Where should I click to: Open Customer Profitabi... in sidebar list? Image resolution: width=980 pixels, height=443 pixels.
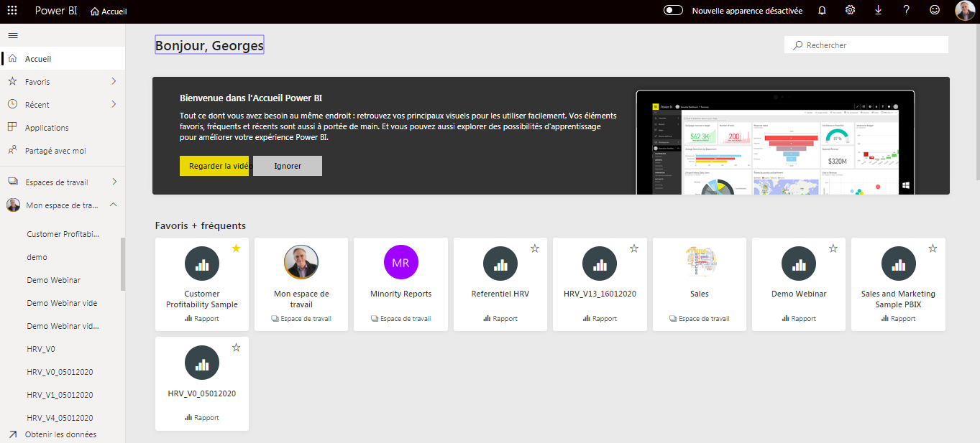point(63,234)
